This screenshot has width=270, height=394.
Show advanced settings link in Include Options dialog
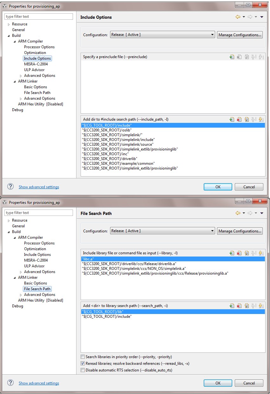coord(39,187)
